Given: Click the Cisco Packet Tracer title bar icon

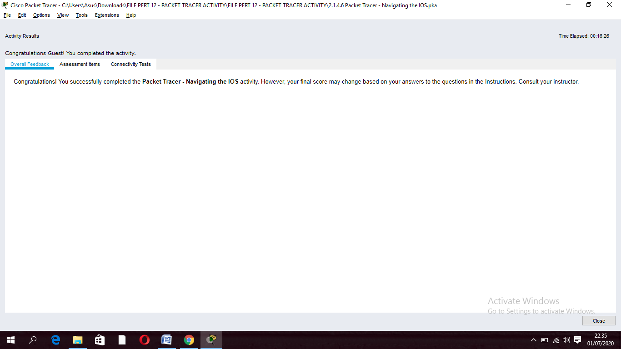Looking at the screenshot, I should [x=5, y=5].
